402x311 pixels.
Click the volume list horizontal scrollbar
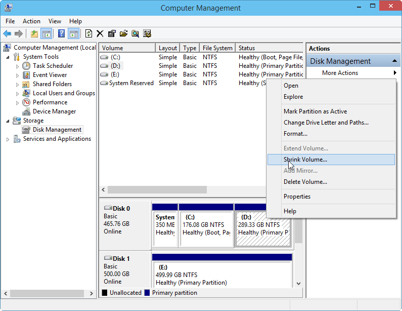(157, 189)
